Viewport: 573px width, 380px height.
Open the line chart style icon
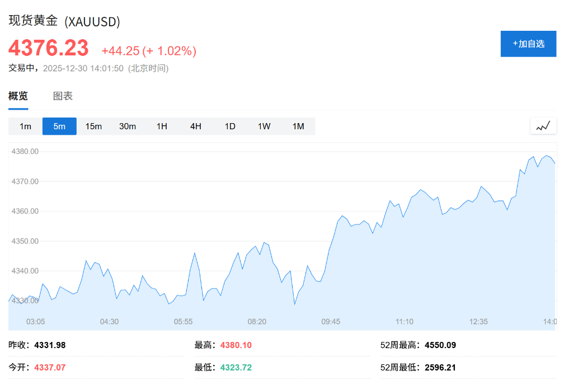tap(543, 126)
